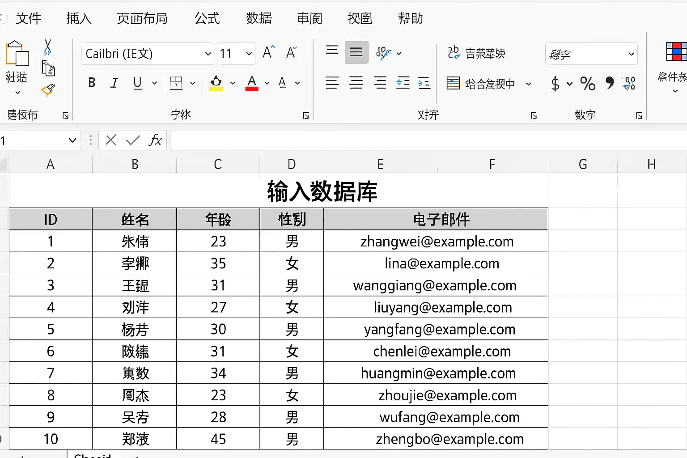Viewport: 687px width, 458px height.
Task: Select the Format Painter brush icon
Action: coord(48,90)
